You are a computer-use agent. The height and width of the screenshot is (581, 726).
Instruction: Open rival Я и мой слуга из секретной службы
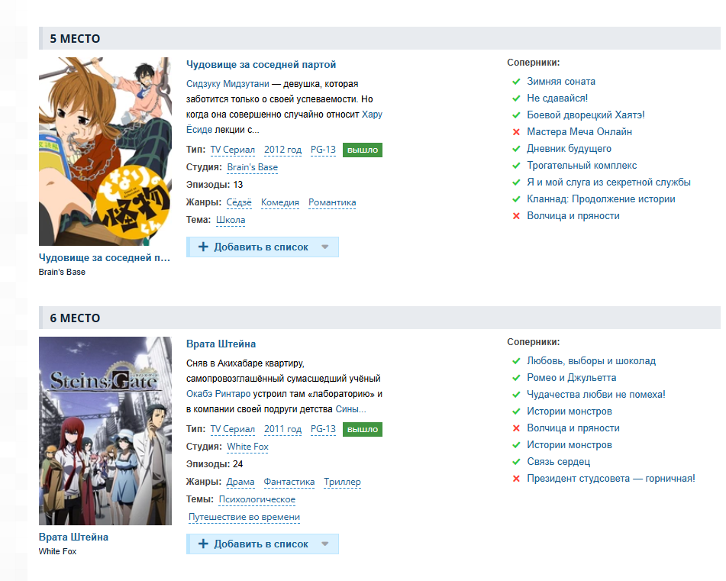tap(609, 182)
